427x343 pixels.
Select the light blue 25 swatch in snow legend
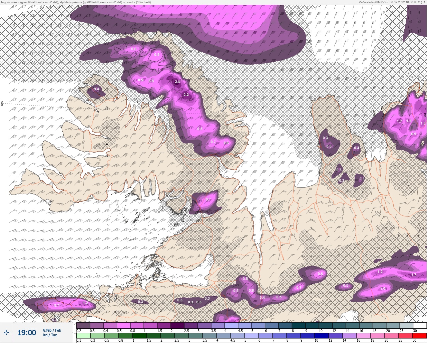click(406, 325)
